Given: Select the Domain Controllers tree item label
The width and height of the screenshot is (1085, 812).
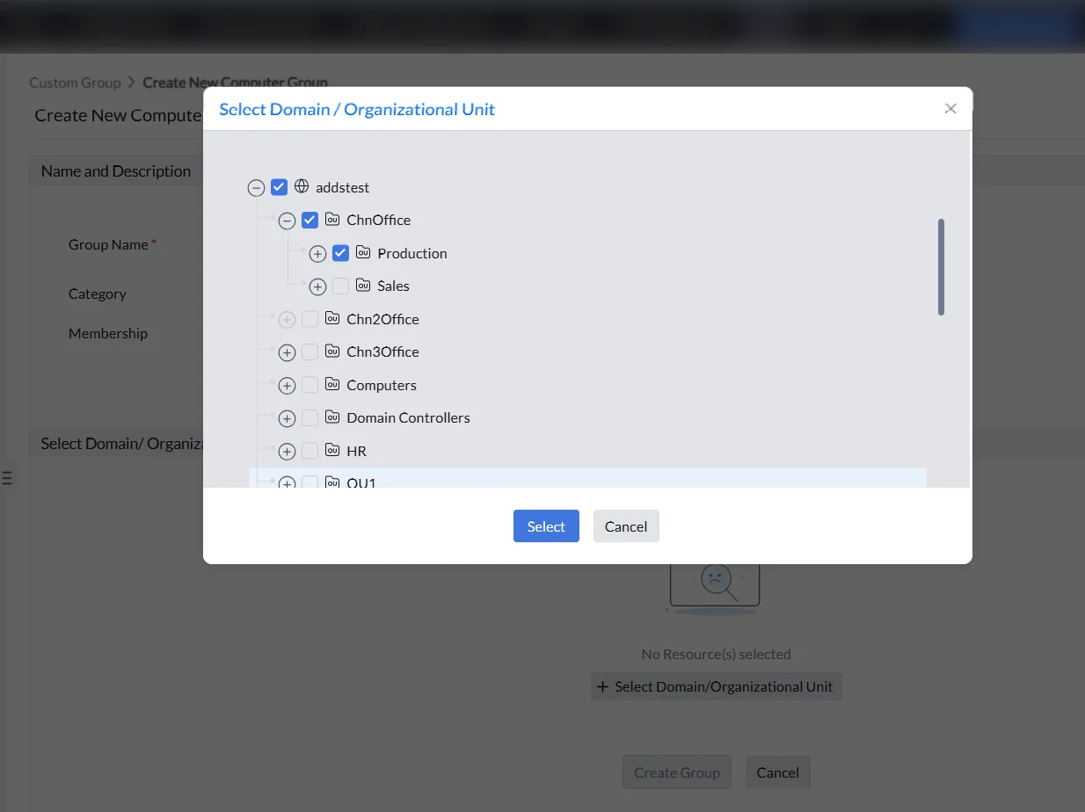Looking at the screenshot, I should coord(408,417).
